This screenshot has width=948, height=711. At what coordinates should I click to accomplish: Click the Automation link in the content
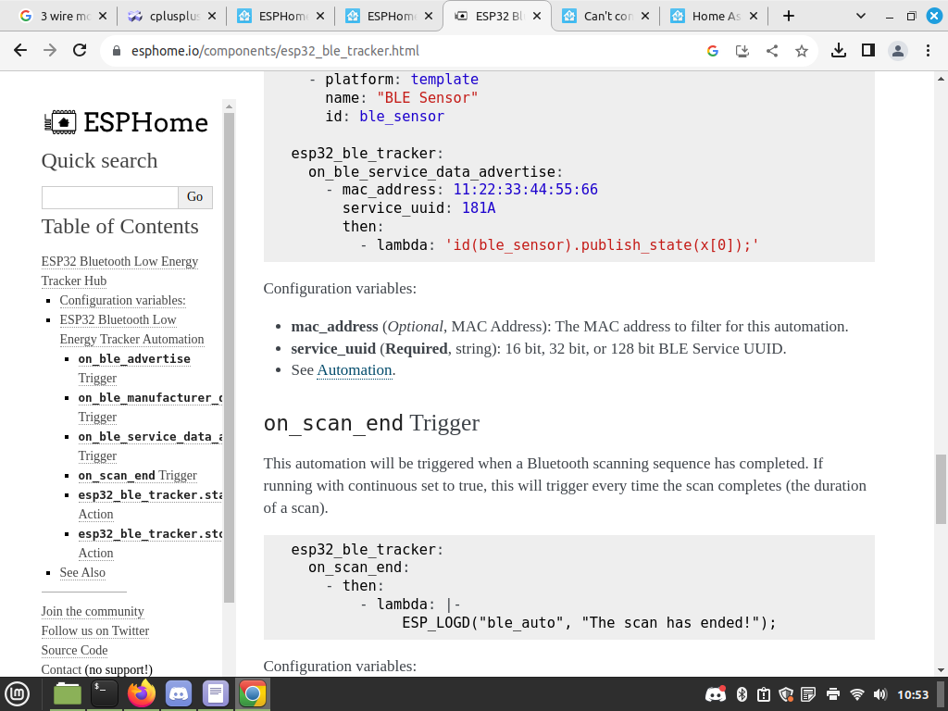pyautogui.click(x=355, y=369)
